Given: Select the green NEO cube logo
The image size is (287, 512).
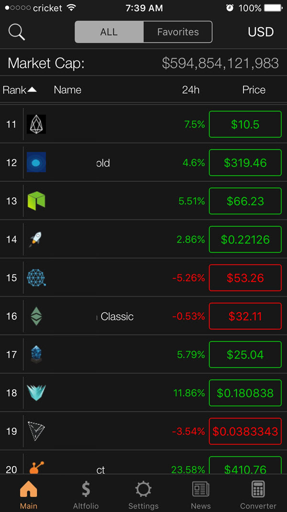Looking at the screenshot, I should (x=36, y=201).
